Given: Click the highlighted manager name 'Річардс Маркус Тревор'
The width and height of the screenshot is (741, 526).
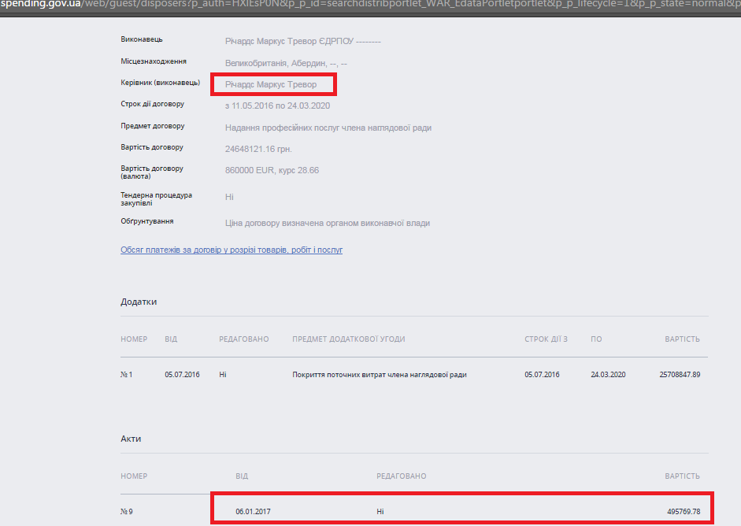Looking at the screenshot, I should pos(271,84).
